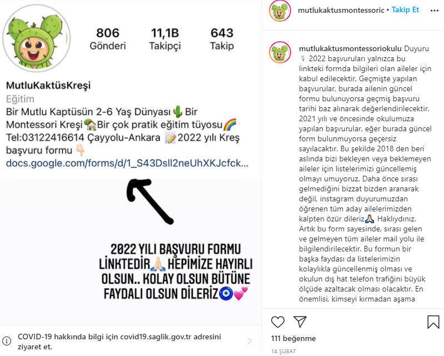Like the post with heart icon
This screenshot has width=444, height=356.
point(277,322)
